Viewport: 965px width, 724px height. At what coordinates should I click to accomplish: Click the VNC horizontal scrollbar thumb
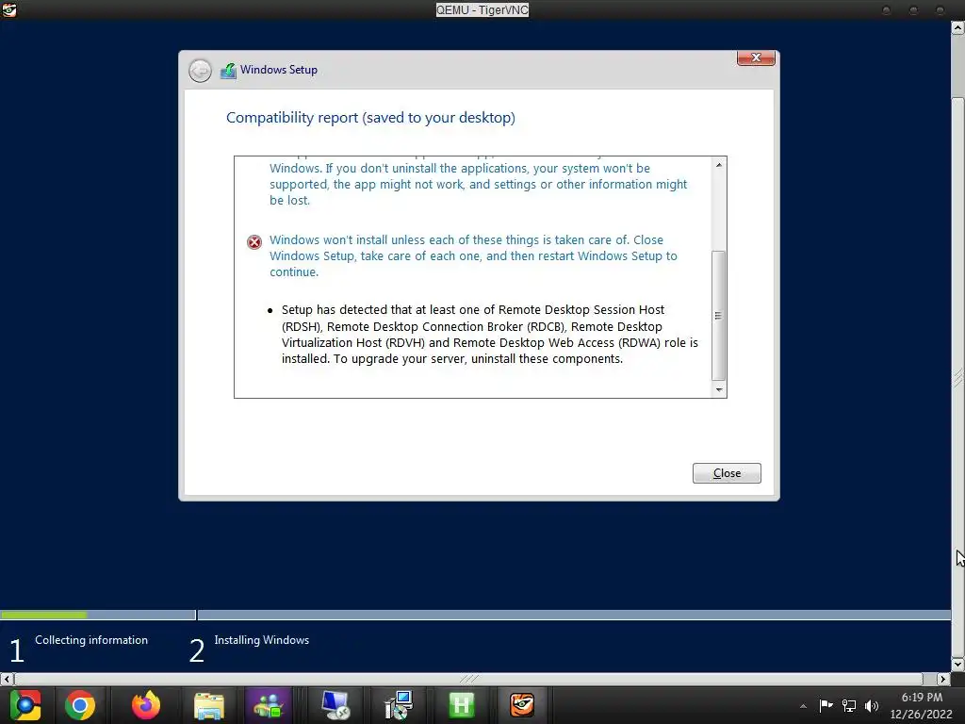click(468, 679)
